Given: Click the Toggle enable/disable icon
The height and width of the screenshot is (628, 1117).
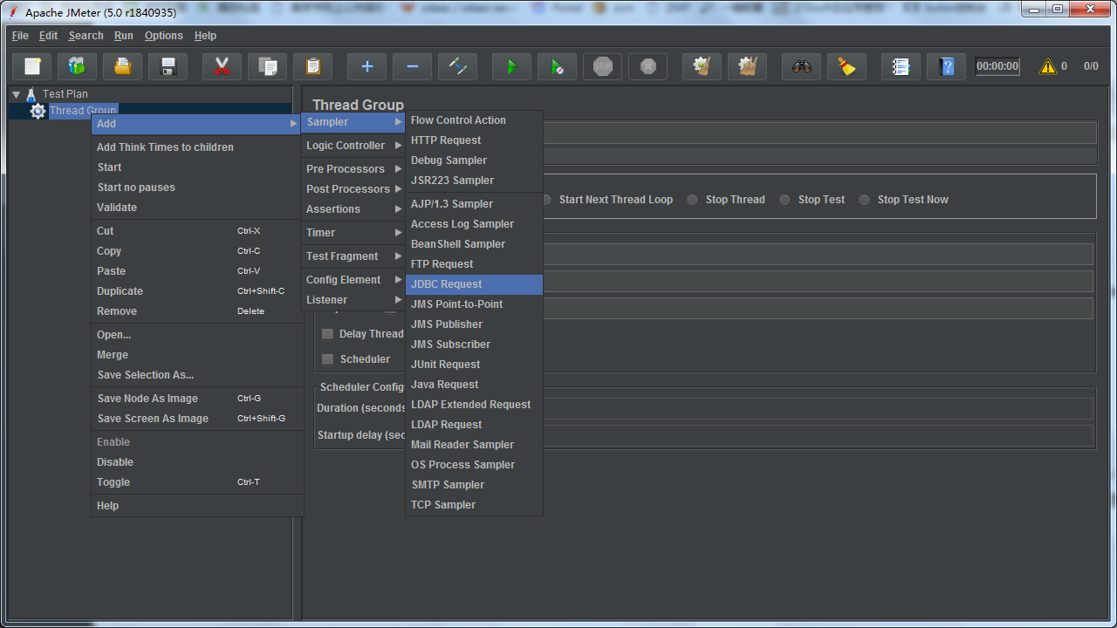Looking at the screenshot, I should click(x=458, y=66).
